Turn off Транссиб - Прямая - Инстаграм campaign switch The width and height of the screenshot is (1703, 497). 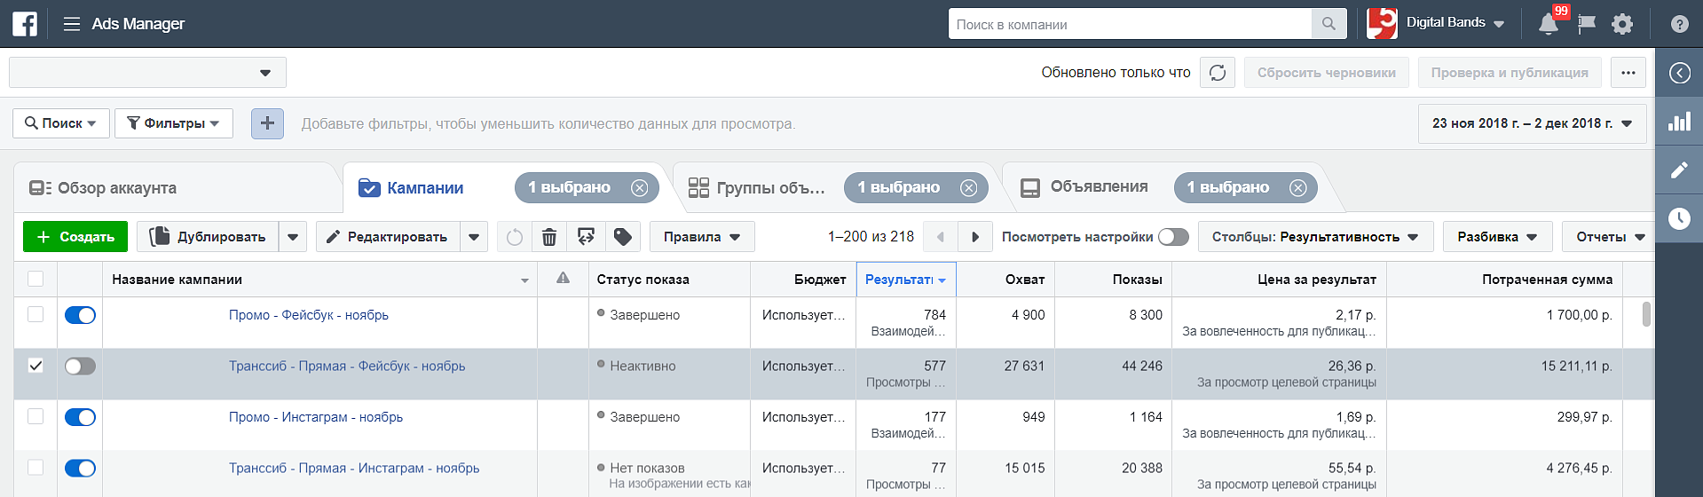80,469
